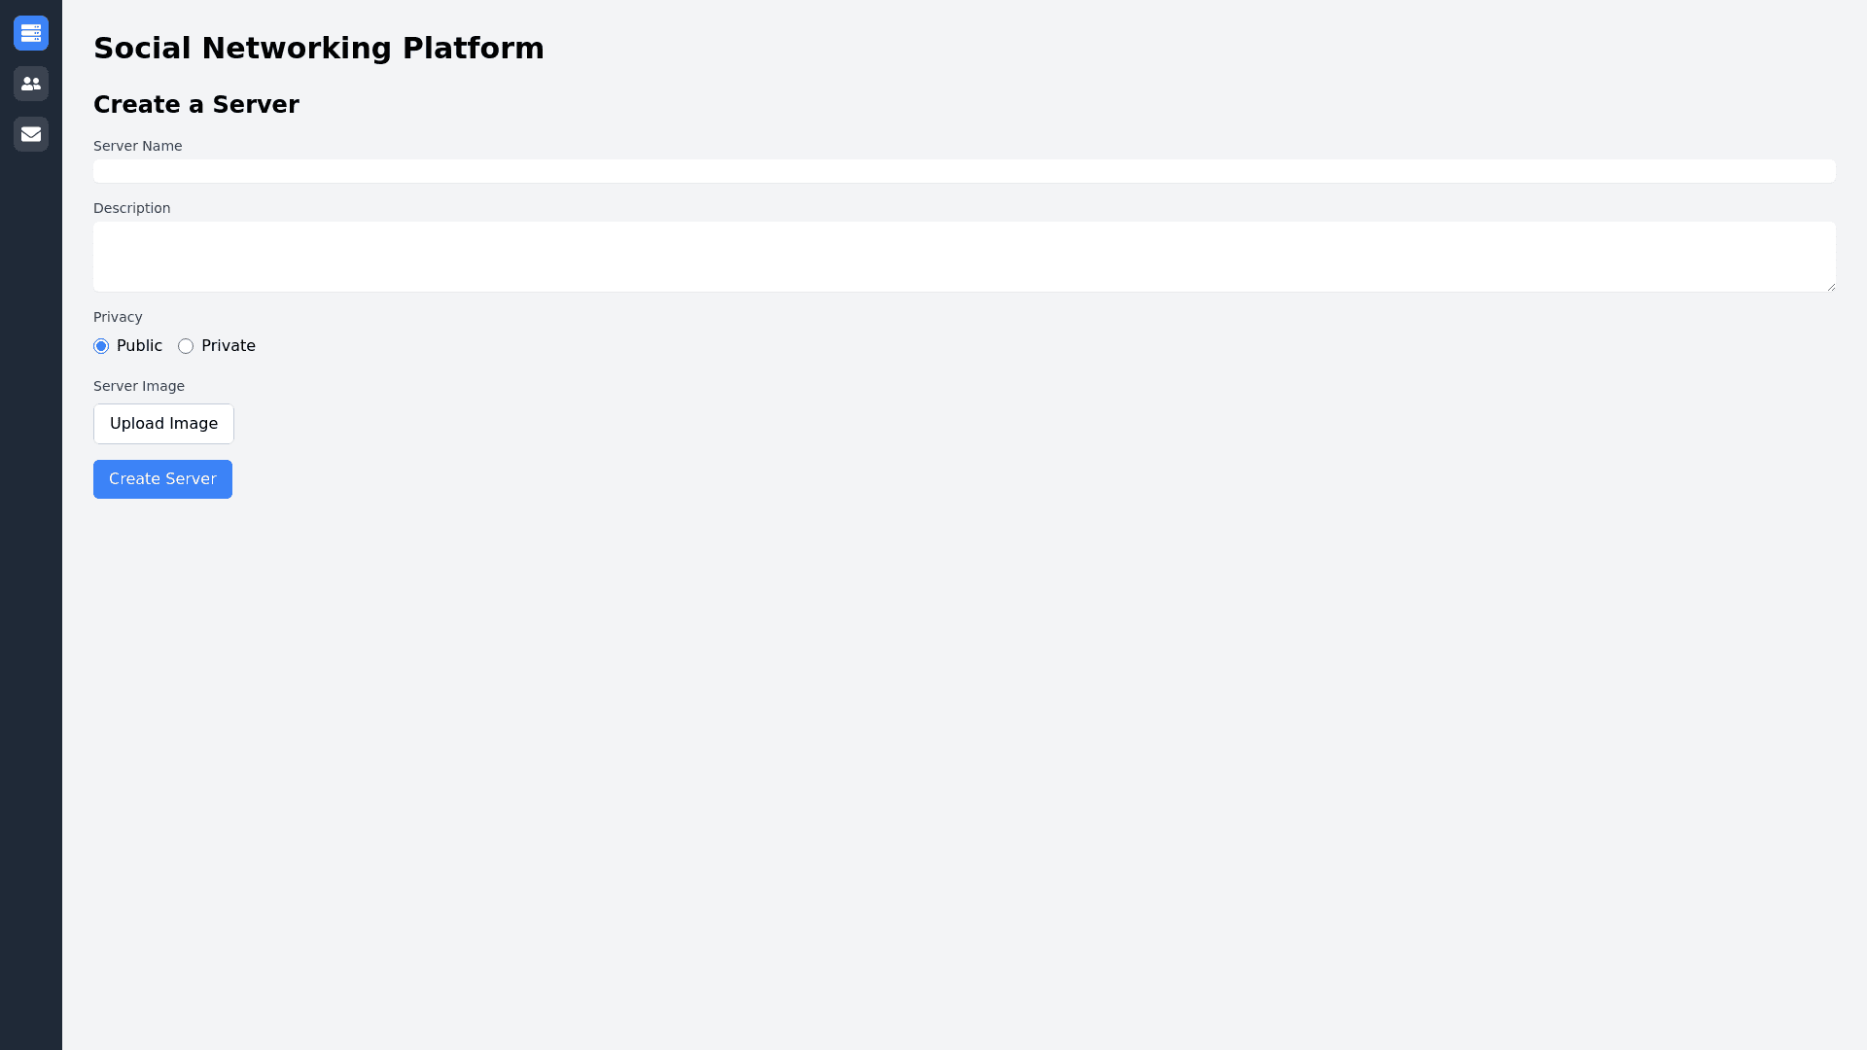
Task: Open the friends icon in sidebar
Action: 31,84
